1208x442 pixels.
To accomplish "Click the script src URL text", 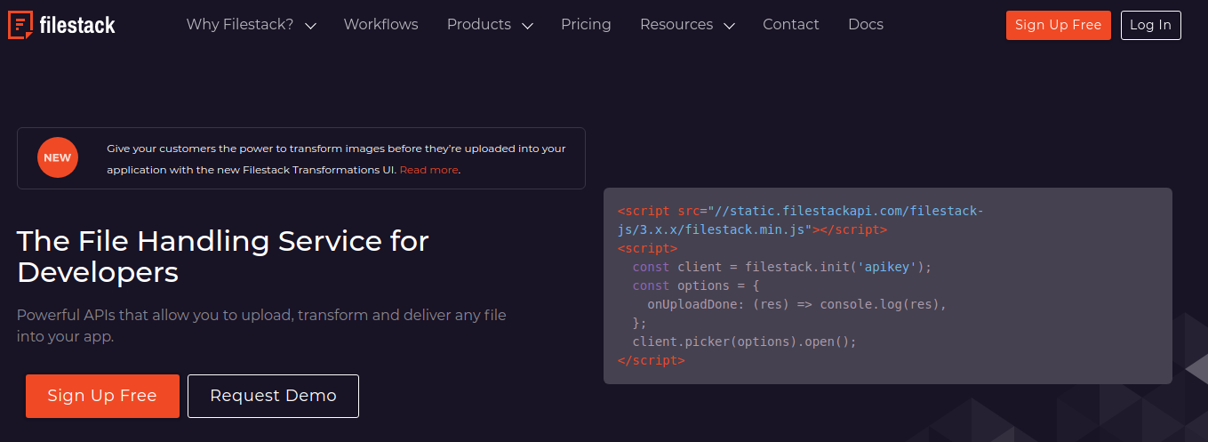I will (801, 221).
